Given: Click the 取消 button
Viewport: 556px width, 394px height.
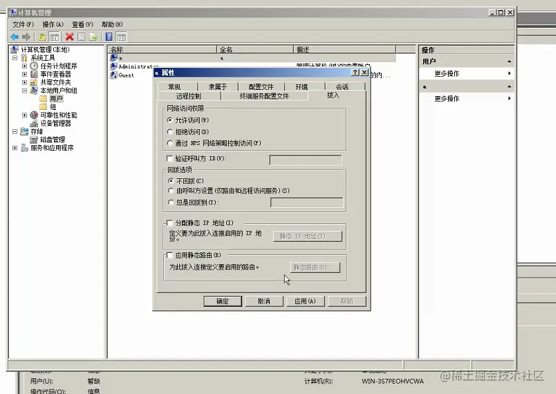Looking at the screenshot, I should tap(263, 301).
